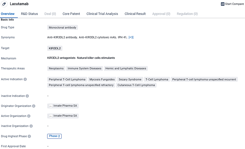Click info icon beside Active Organization
This screenshot has width=245, height=149.
pyautogui.click(x=29, y=116)
